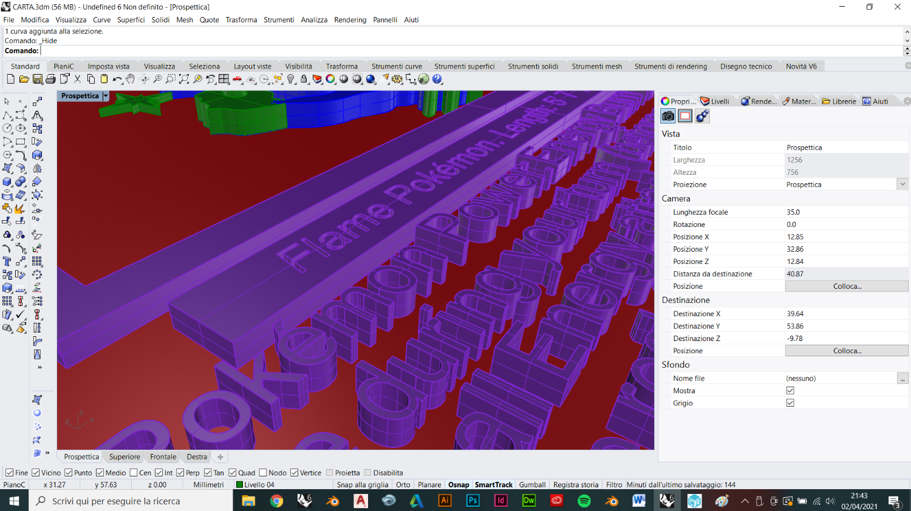The width and height of the screenshot is (911, 511).
Task: Select the text object T tool
Action: click(7, 261)
